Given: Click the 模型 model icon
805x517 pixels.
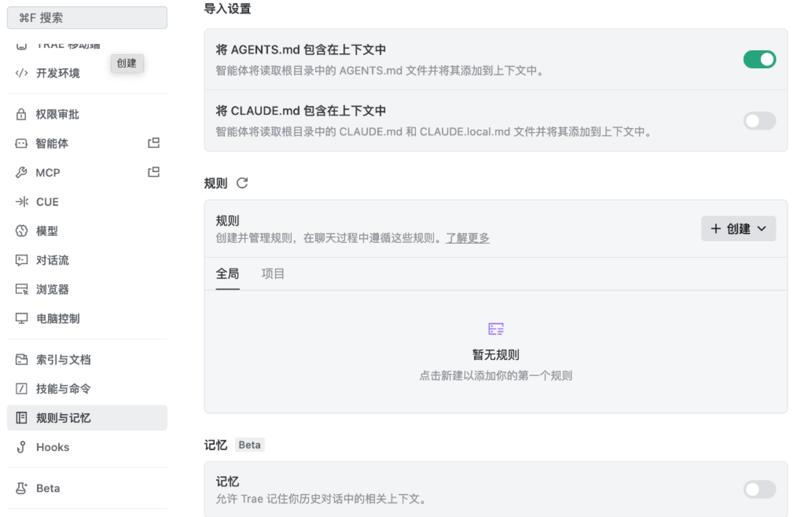Looking at the screenshot, I should pos(22,231).
